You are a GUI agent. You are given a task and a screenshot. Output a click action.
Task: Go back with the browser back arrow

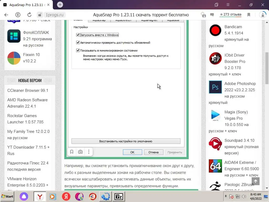coord(6,15)
